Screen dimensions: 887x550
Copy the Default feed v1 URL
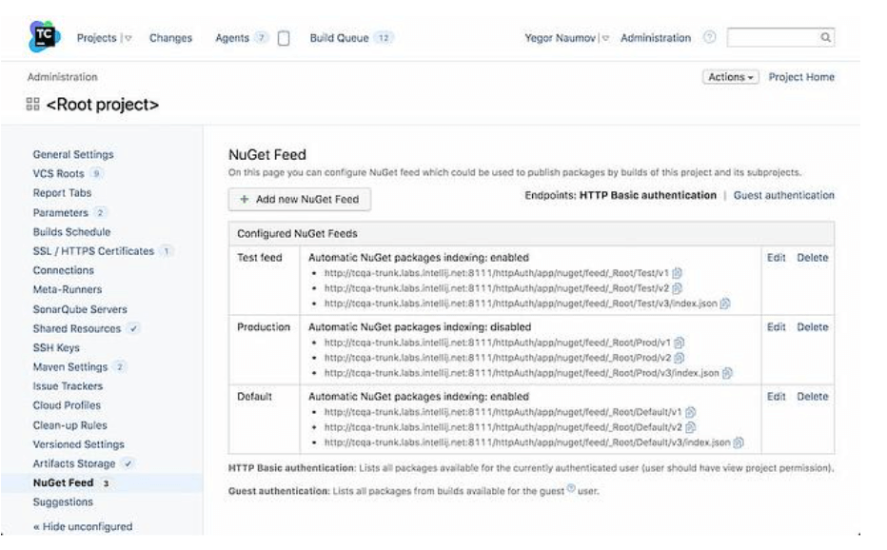pyautogui.click(x=691, y=412)
